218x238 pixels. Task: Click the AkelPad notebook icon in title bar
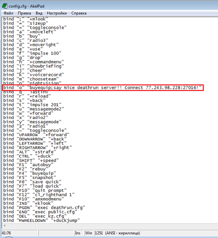tap(5, 6)
